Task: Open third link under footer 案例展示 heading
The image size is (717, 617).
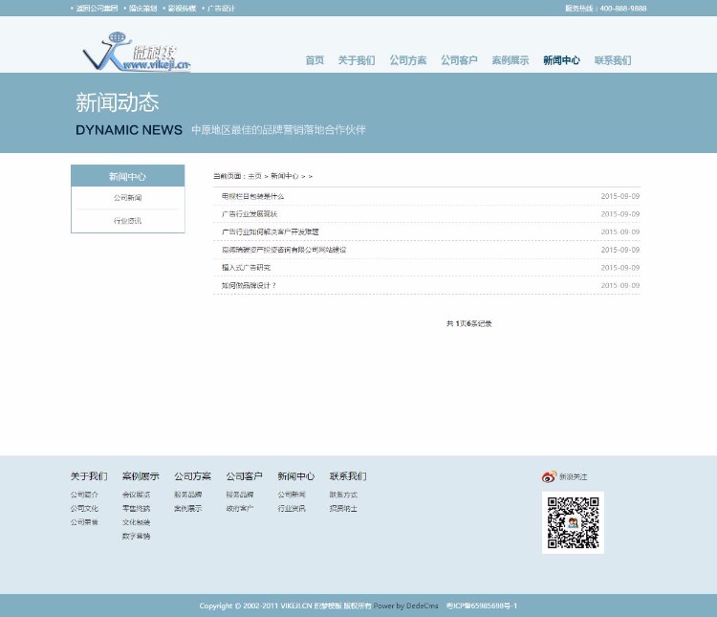Action: coord(137,522)
